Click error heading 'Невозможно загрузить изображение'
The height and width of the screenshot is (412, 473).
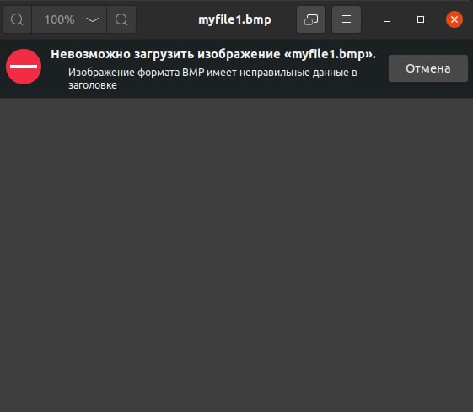pos(165,54)
